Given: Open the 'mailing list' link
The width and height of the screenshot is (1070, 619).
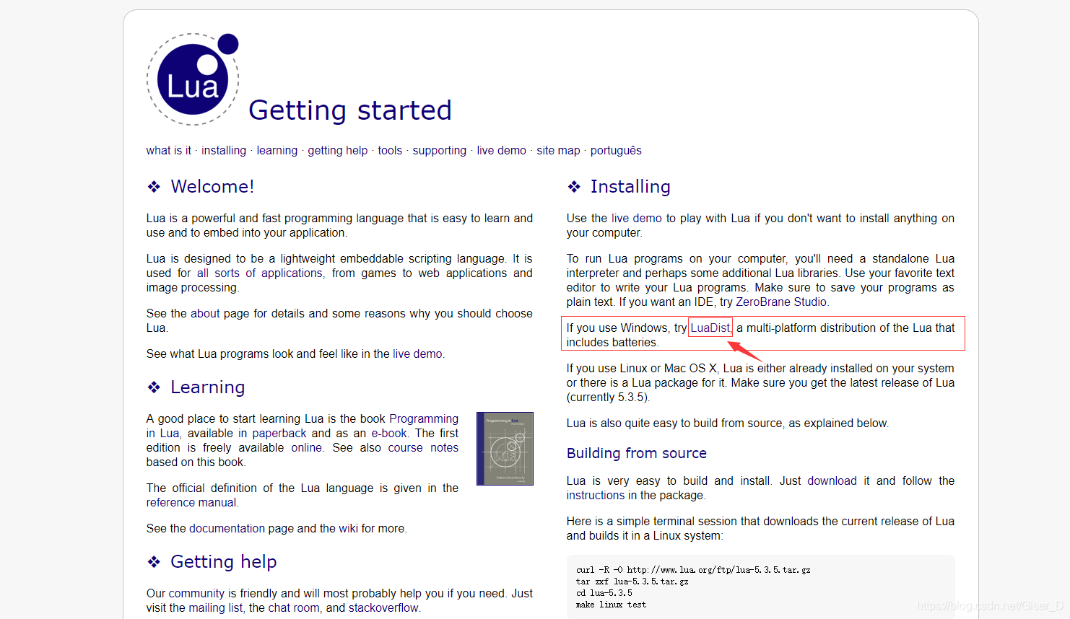Looking at the screenshot, I should click(x=216, y=607).
